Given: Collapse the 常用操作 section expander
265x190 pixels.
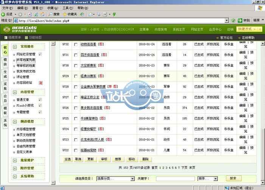Looking at the screenshot, I should pos(15,47).
